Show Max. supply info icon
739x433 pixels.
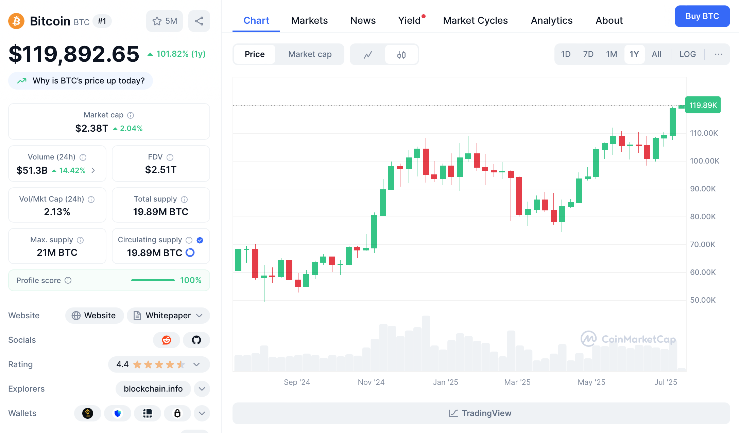point(80,240)
